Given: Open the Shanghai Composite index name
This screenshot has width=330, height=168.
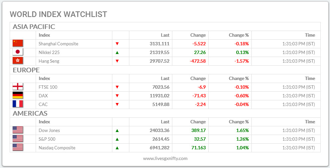Looking at the screenshot, I should point(58,44).
